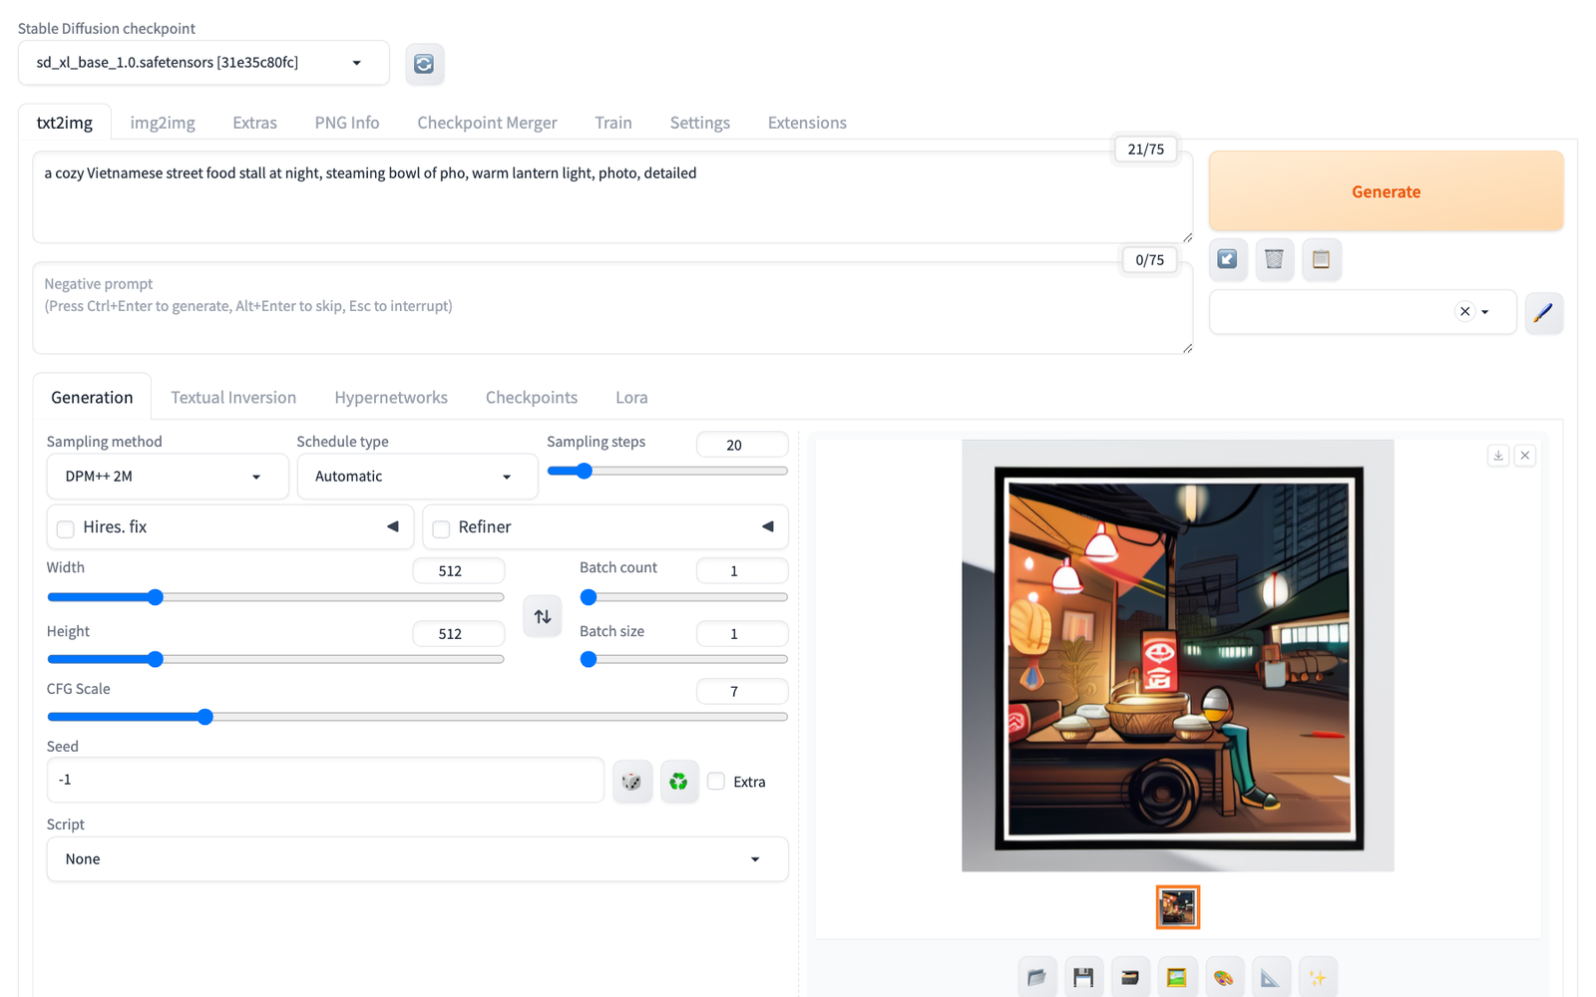Swap width and height values

coord(543,616)
